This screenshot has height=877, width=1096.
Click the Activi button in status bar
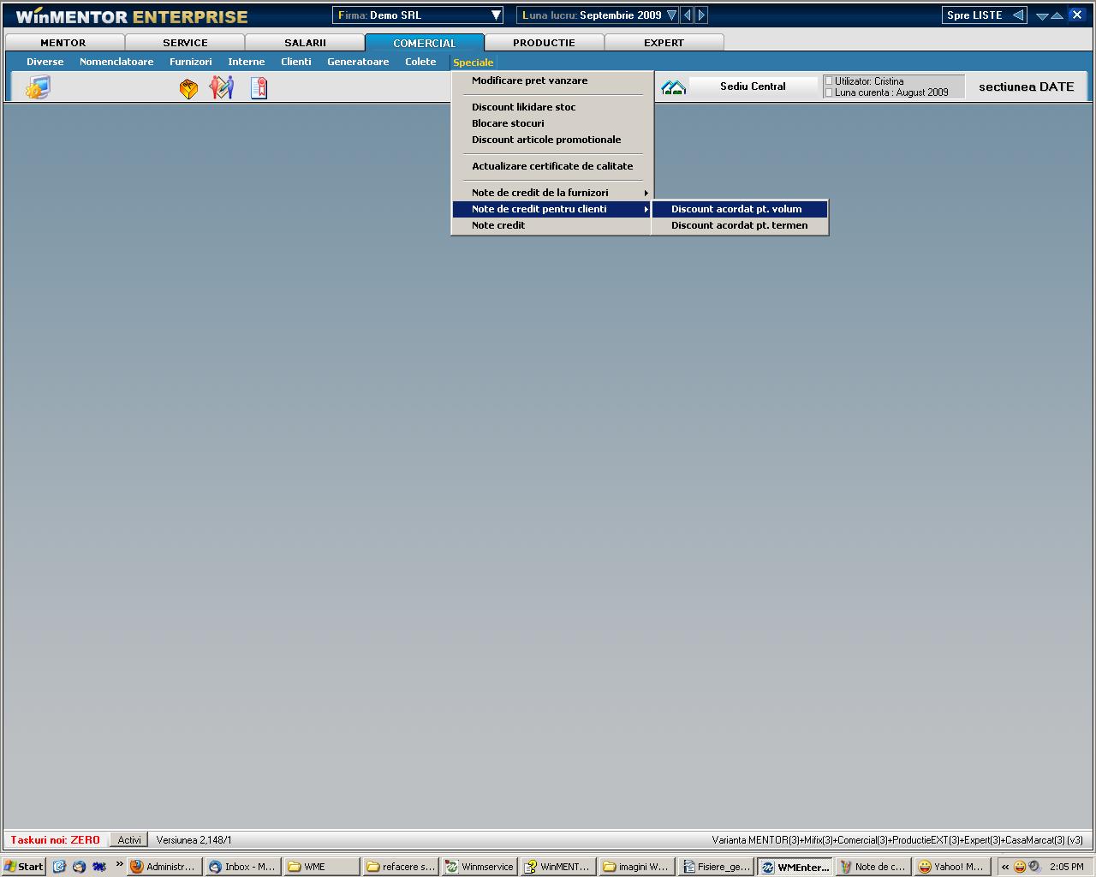coord(129,840)
